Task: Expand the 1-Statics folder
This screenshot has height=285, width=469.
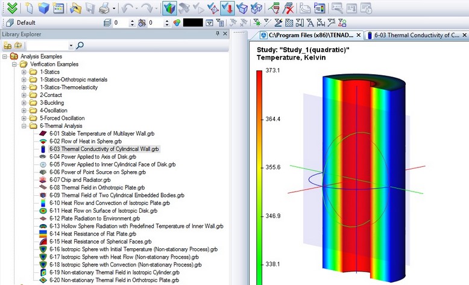Action: coord(25,72)
